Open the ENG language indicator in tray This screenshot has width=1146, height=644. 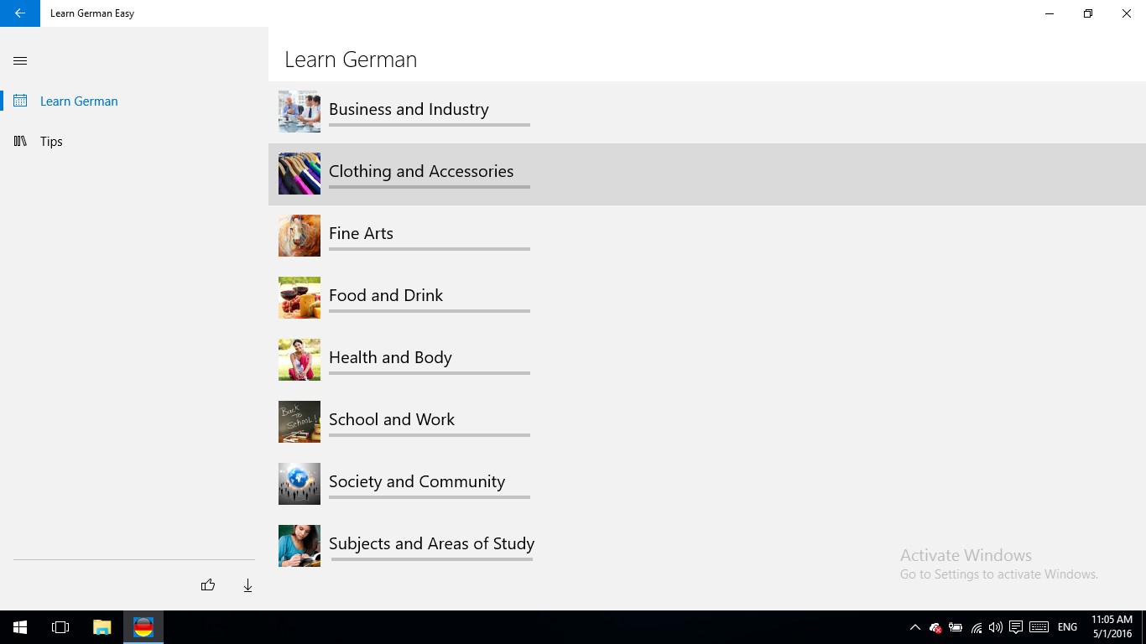click(x=1067, y=627)
